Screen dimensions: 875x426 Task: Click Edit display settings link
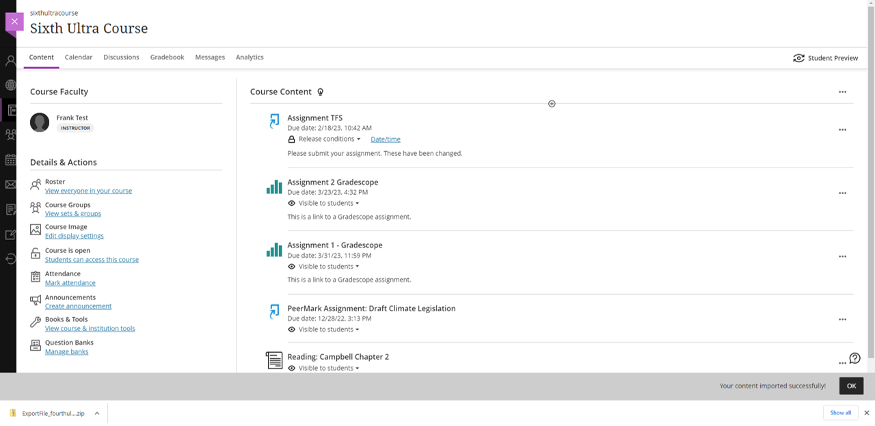(75, 236)
